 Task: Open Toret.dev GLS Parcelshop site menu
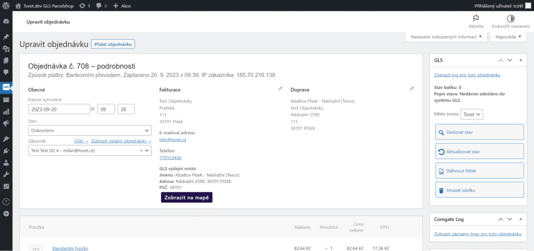[x=45, y=6]
